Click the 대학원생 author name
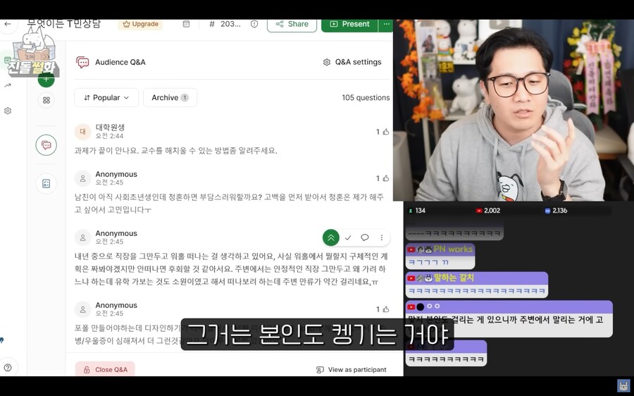This screenshot has width=634, height=396. 110,128
